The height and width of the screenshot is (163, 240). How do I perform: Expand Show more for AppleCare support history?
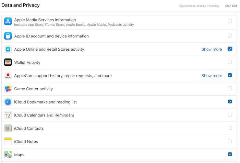212,76
